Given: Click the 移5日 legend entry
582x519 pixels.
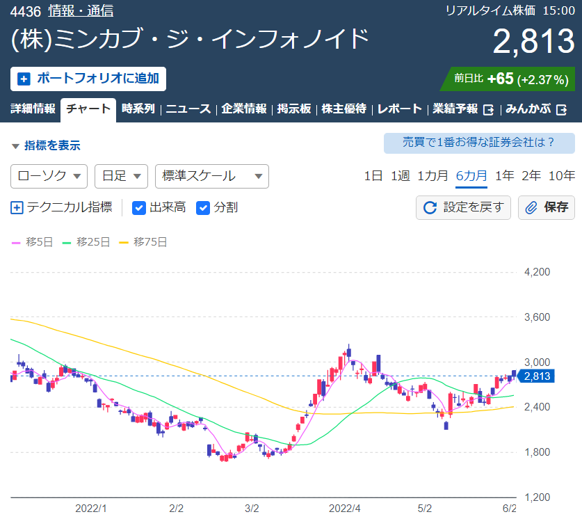Looking at the screenshot, I should [x=32, y=242].
